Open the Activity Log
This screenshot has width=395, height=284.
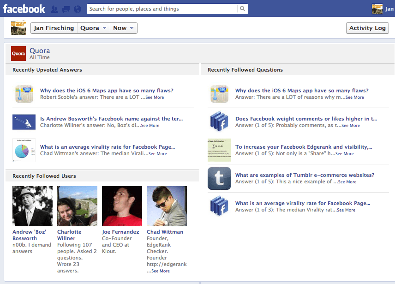[367, 28]
